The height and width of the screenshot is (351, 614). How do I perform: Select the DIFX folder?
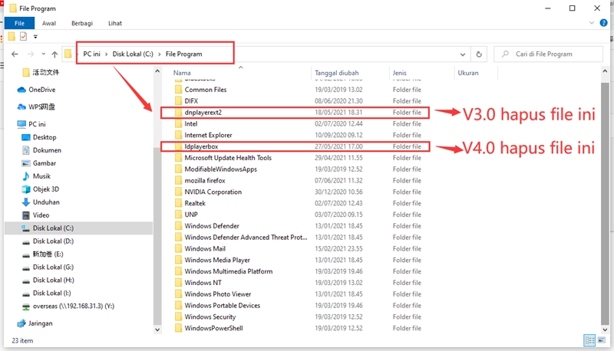coord(191,101)
